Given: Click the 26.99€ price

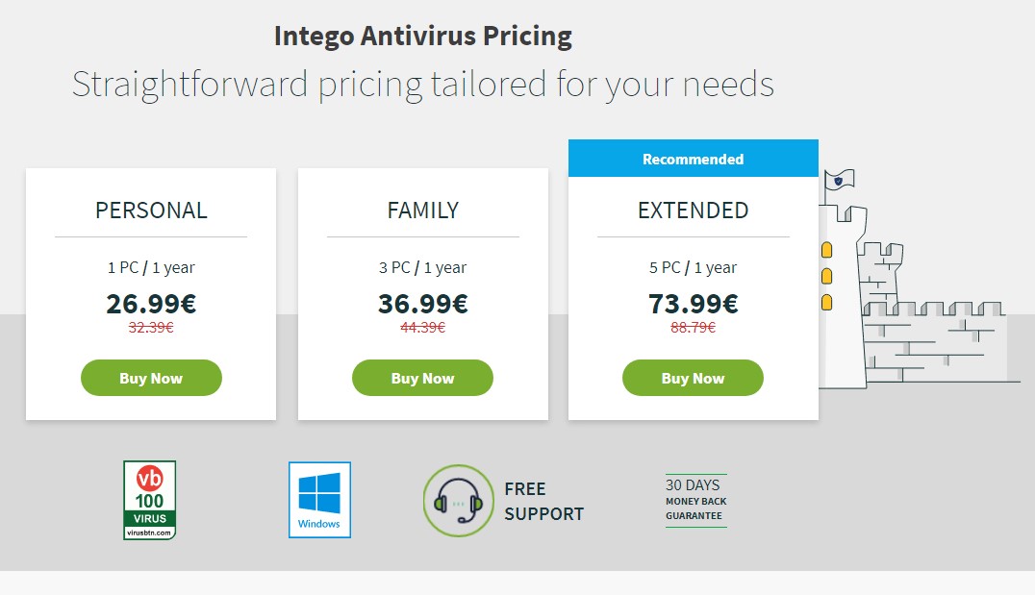Looking at the screenshot, I should click(x=151, y=304).
